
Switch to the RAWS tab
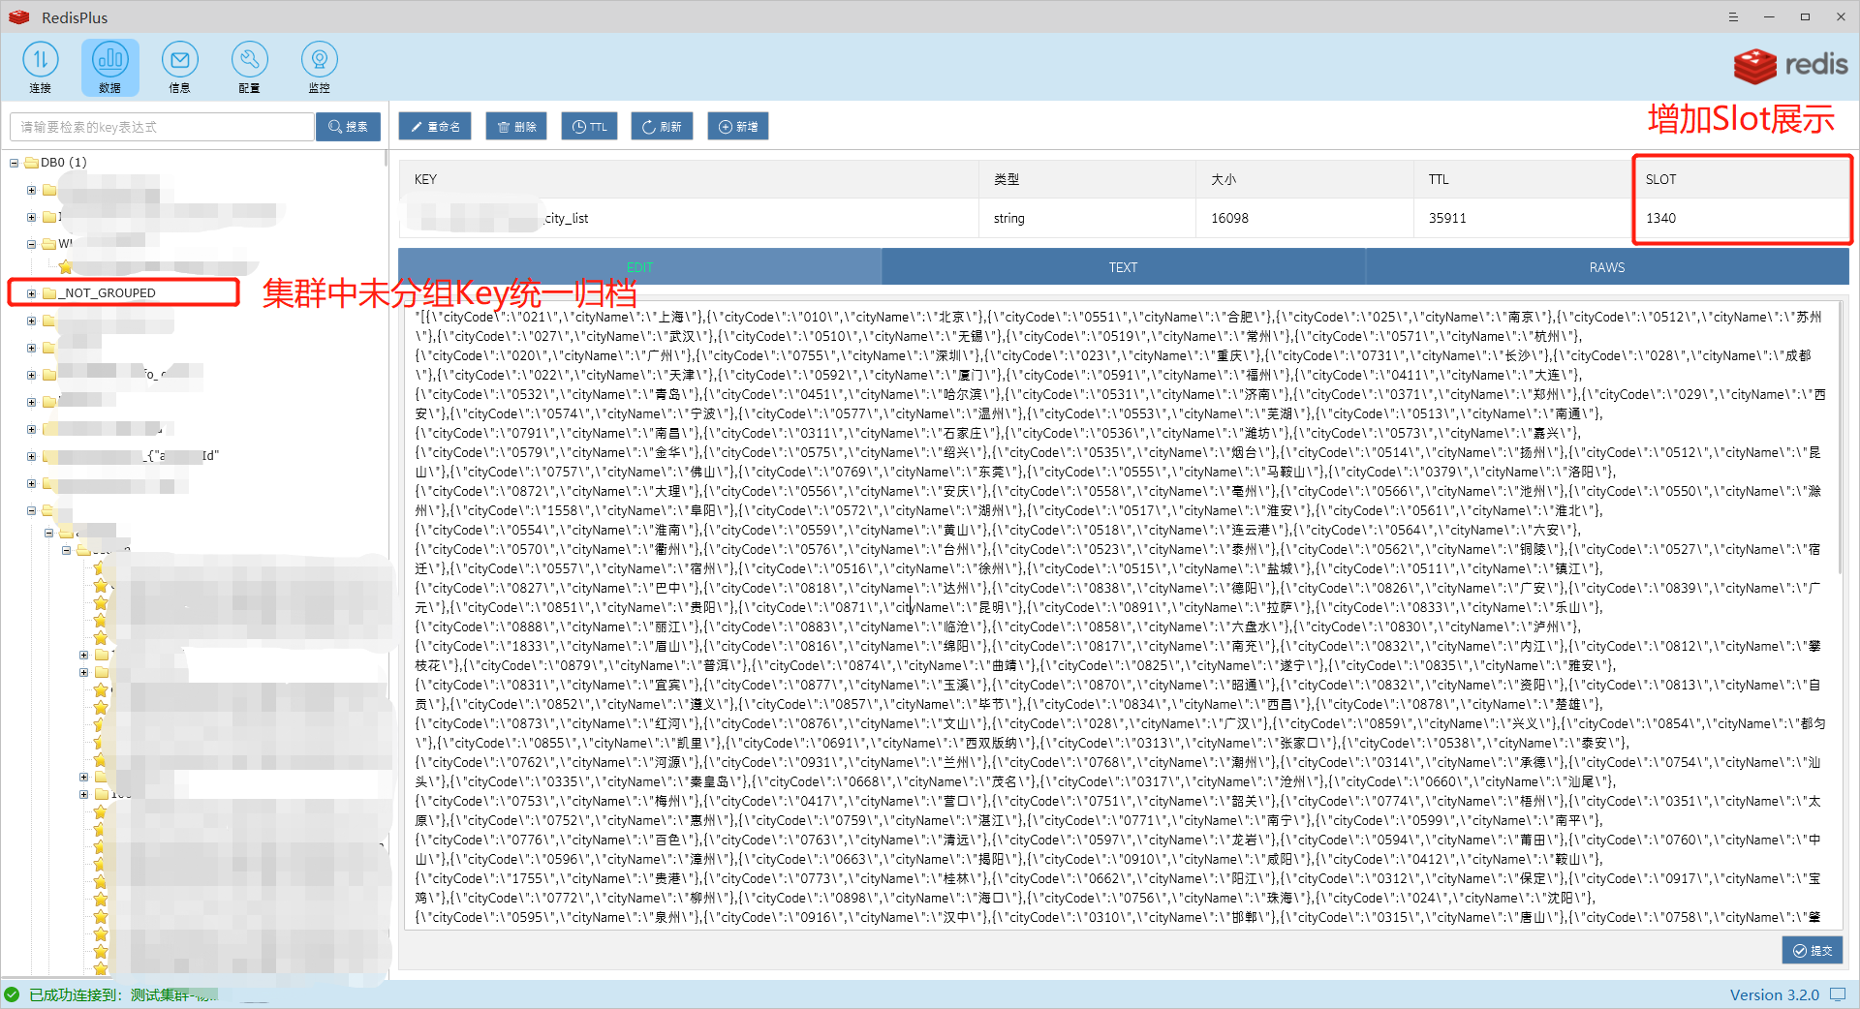coord(1607,267)
